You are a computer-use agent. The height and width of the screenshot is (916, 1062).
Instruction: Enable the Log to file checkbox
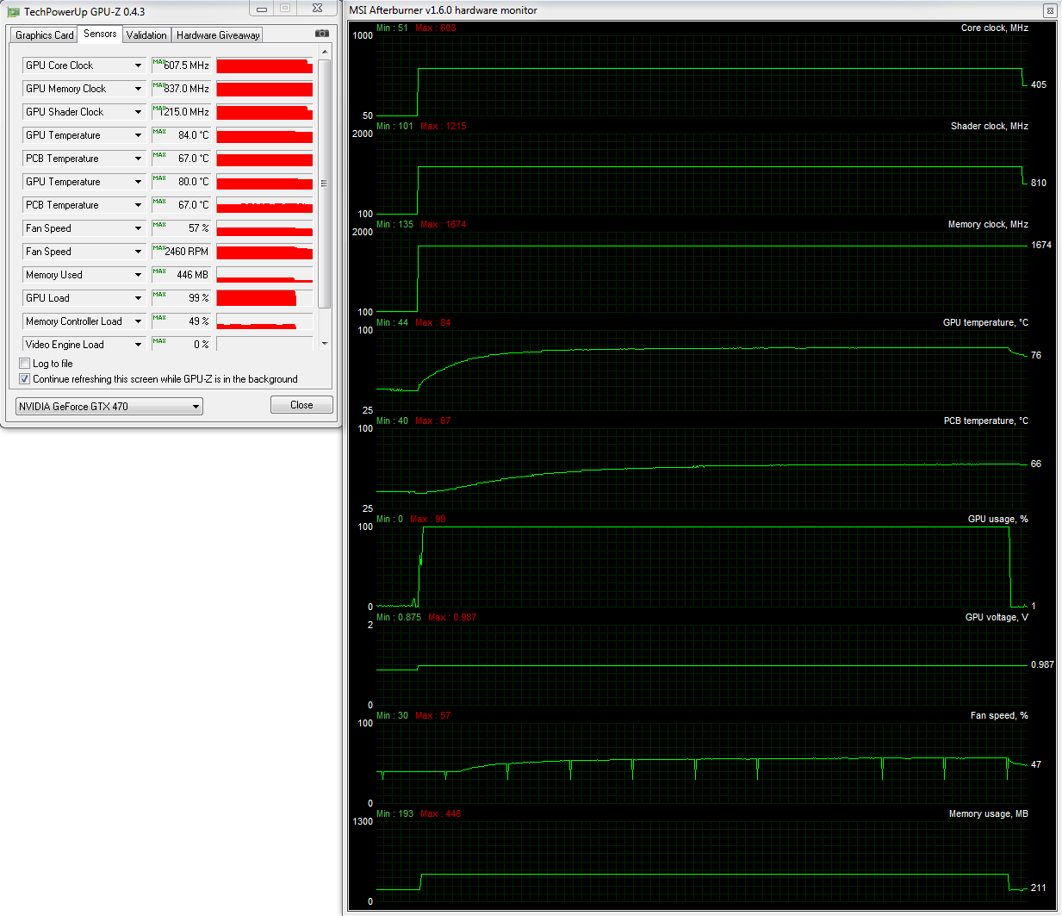pos(25,364)
